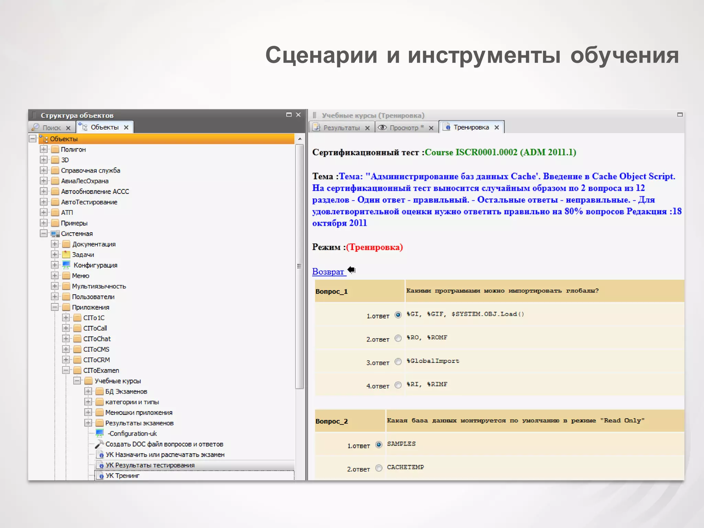Image resolution: width=704 pixels, height=528 pixels.
Task: Collapse the Приложения node
Action: (55, 307)
